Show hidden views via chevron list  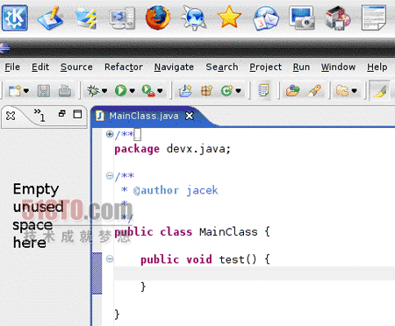point(39,114)
